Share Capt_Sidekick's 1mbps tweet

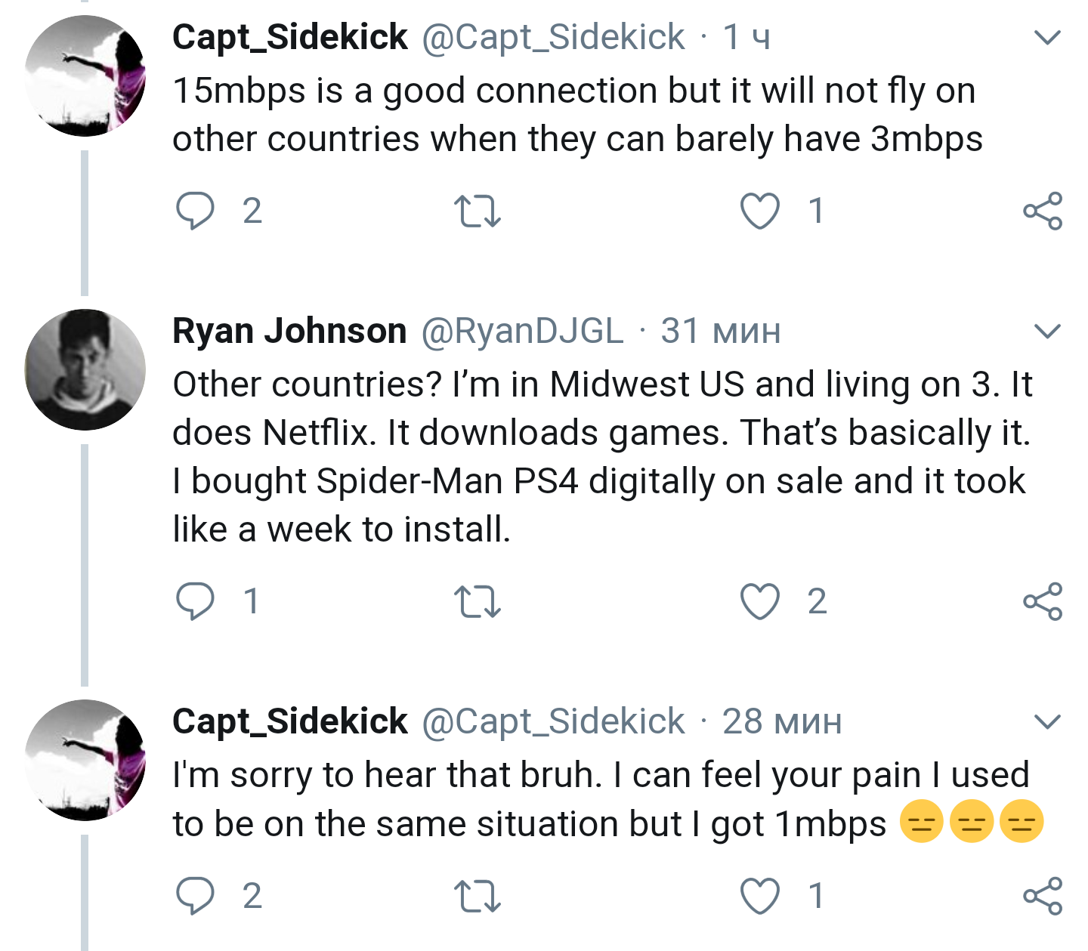(x=1043, y=897)
